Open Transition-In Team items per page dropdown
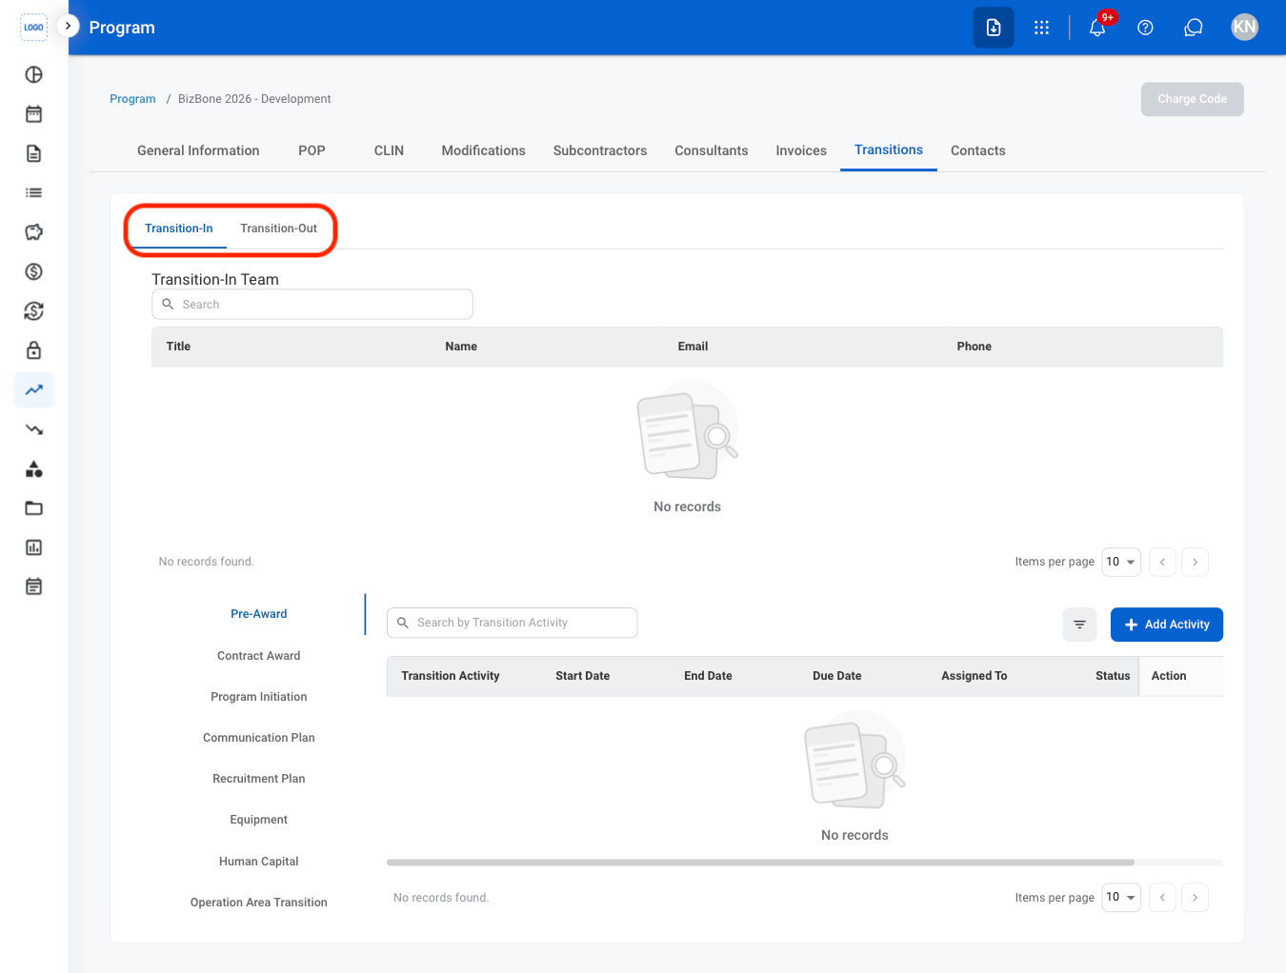This screenshot has width=1286, height=973. point(1121,562)
